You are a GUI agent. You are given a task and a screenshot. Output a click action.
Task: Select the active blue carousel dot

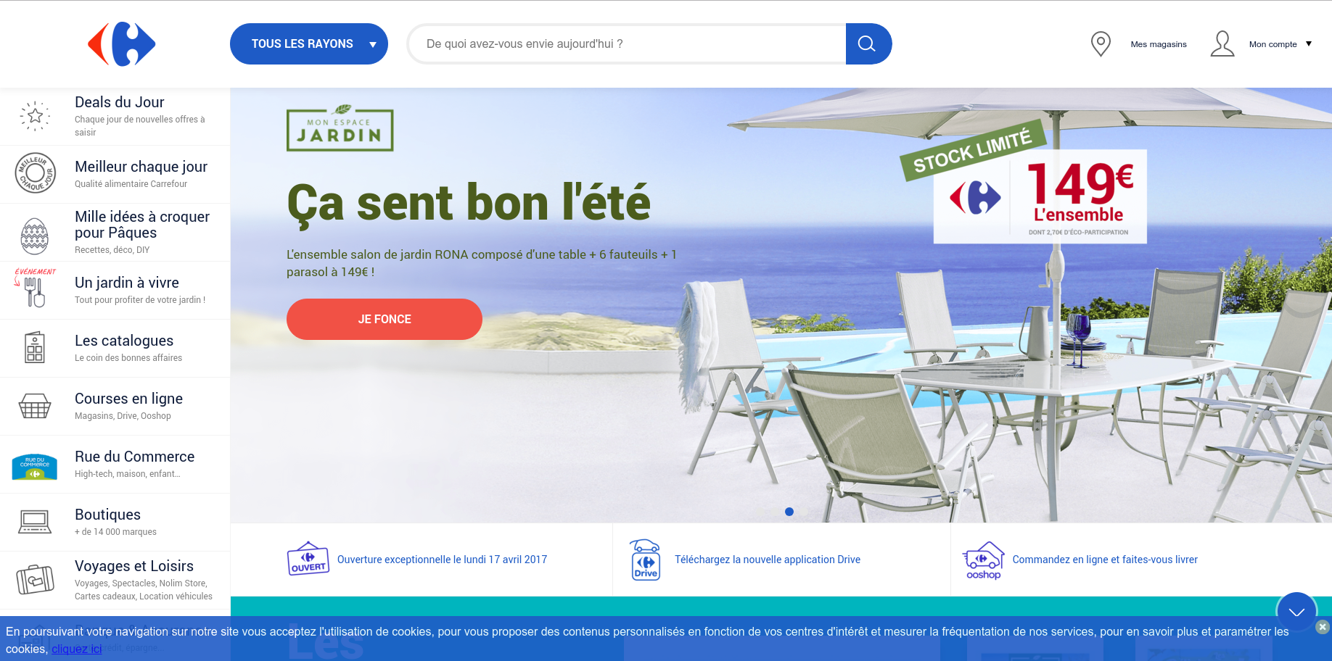[x=789, y=512]
